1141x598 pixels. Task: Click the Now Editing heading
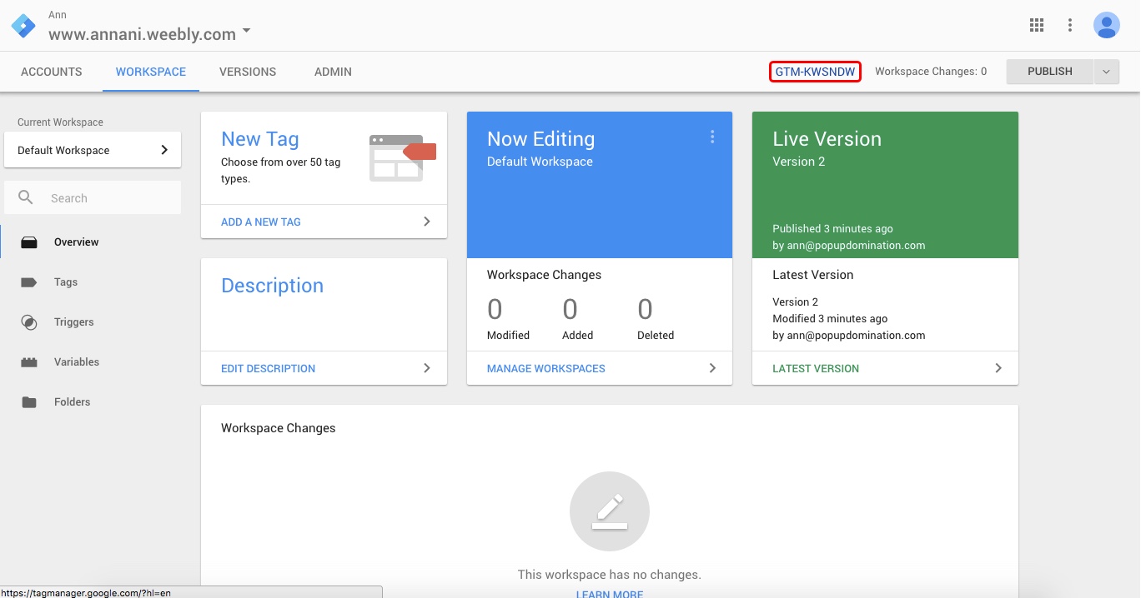pos(541,139)
